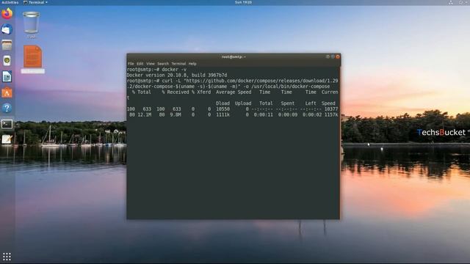The width and height of the screenshot is (470, 264).
Task: Open Ubuntu Software store icon
Action: coord(7,92)
